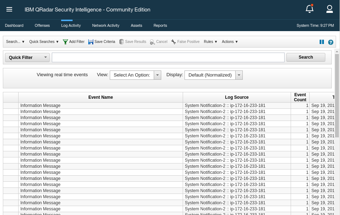Open the Quick Searches dropdown
Image resolution: width=340 pixels, height=215 pixels.
[x=43, y=41]
